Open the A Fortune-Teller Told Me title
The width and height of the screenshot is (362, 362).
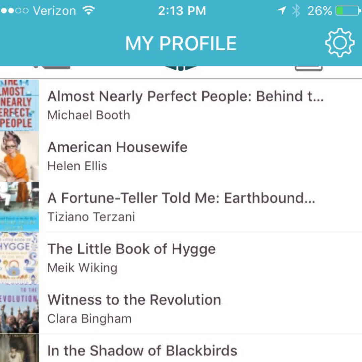pos(181,198)
